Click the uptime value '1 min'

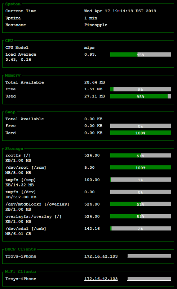click(91, 18)
